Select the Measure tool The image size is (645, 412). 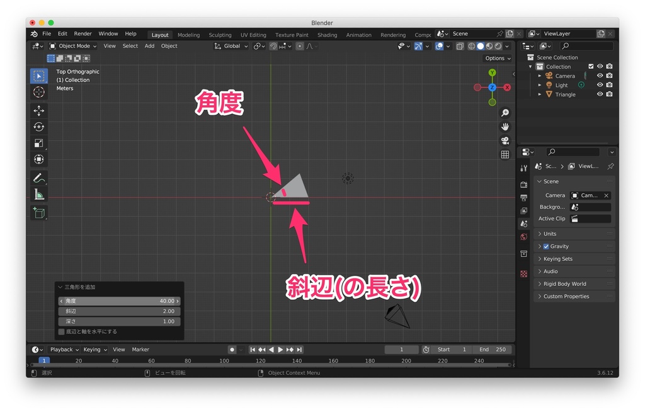[x=39, y=194]
